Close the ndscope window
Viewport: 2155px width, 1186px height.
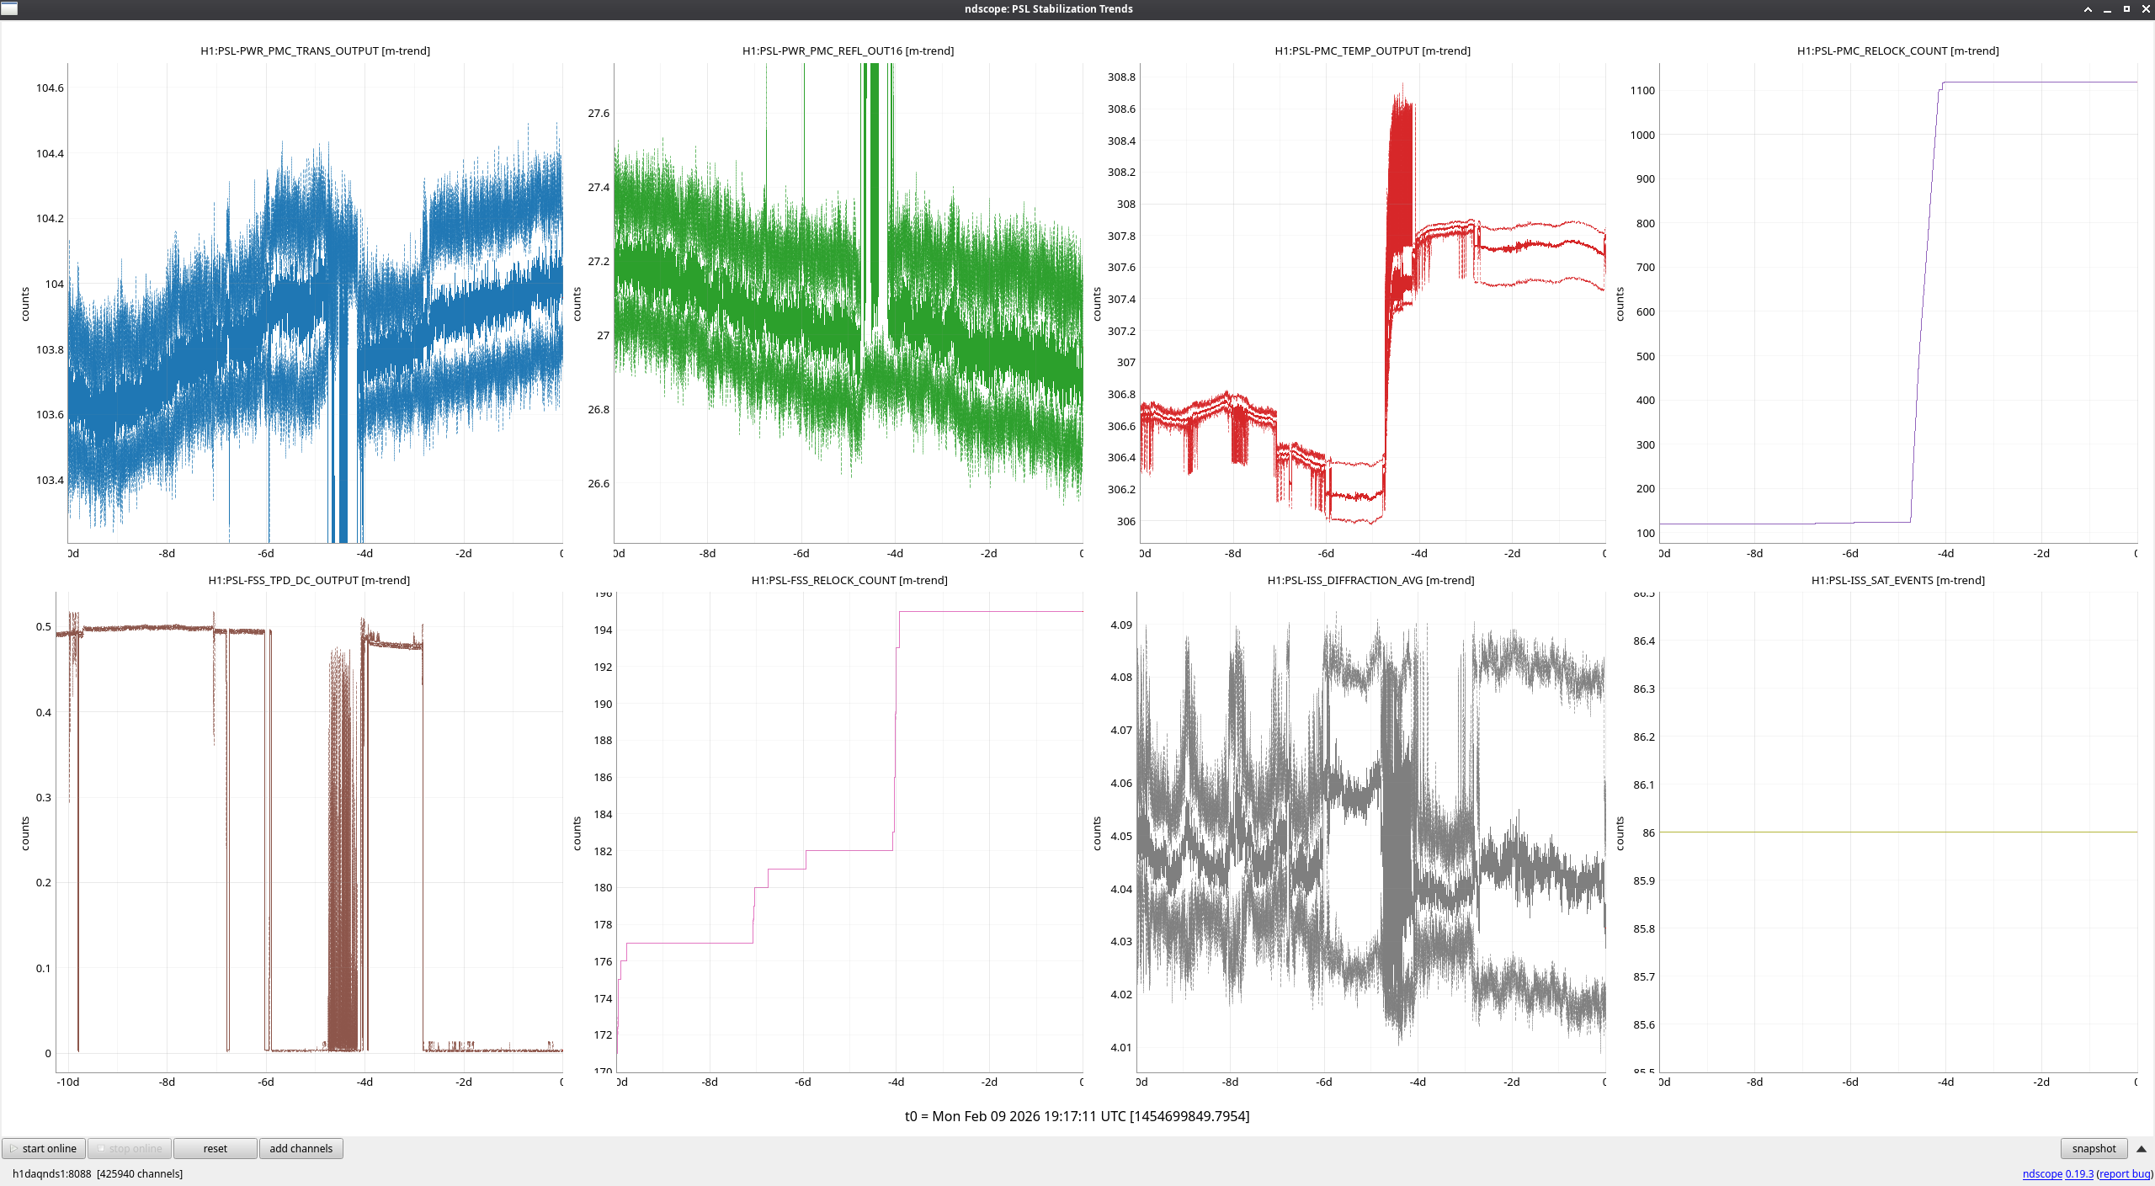(2146, 8)
